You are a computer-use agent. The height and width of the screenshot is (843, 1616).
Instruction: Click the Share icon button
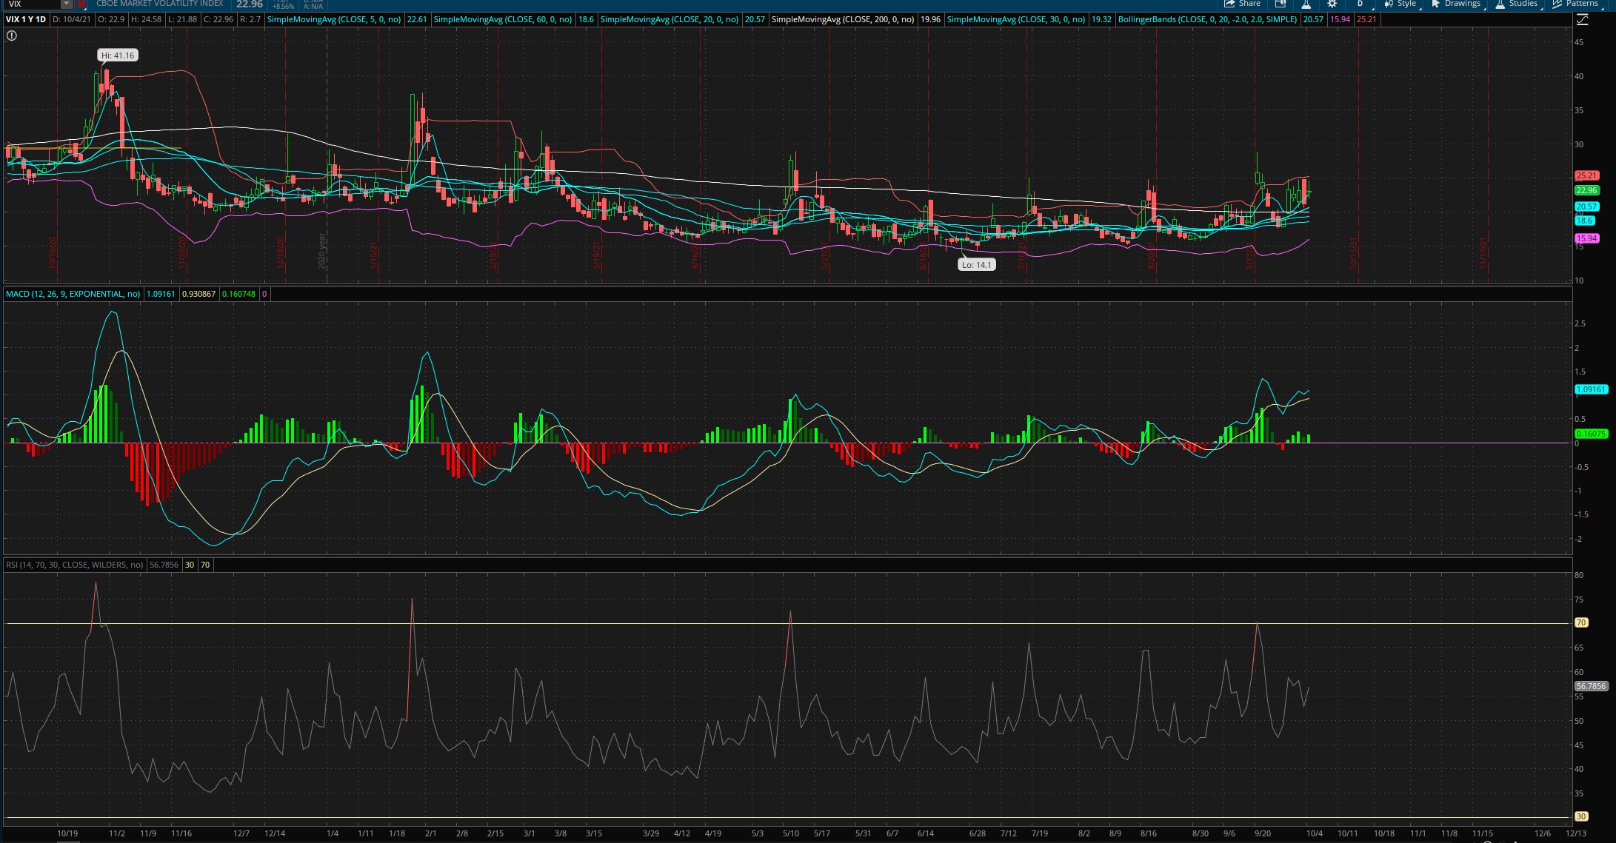point(1242,4)
